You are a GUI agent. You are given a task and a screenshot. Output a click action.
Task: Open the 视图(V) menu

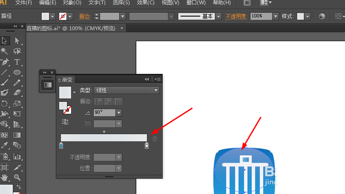[170, 3]
